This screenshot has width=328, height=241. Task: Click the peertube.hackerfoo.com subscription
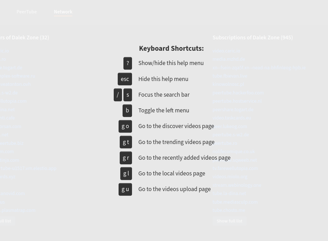click(x=238, y=93)
